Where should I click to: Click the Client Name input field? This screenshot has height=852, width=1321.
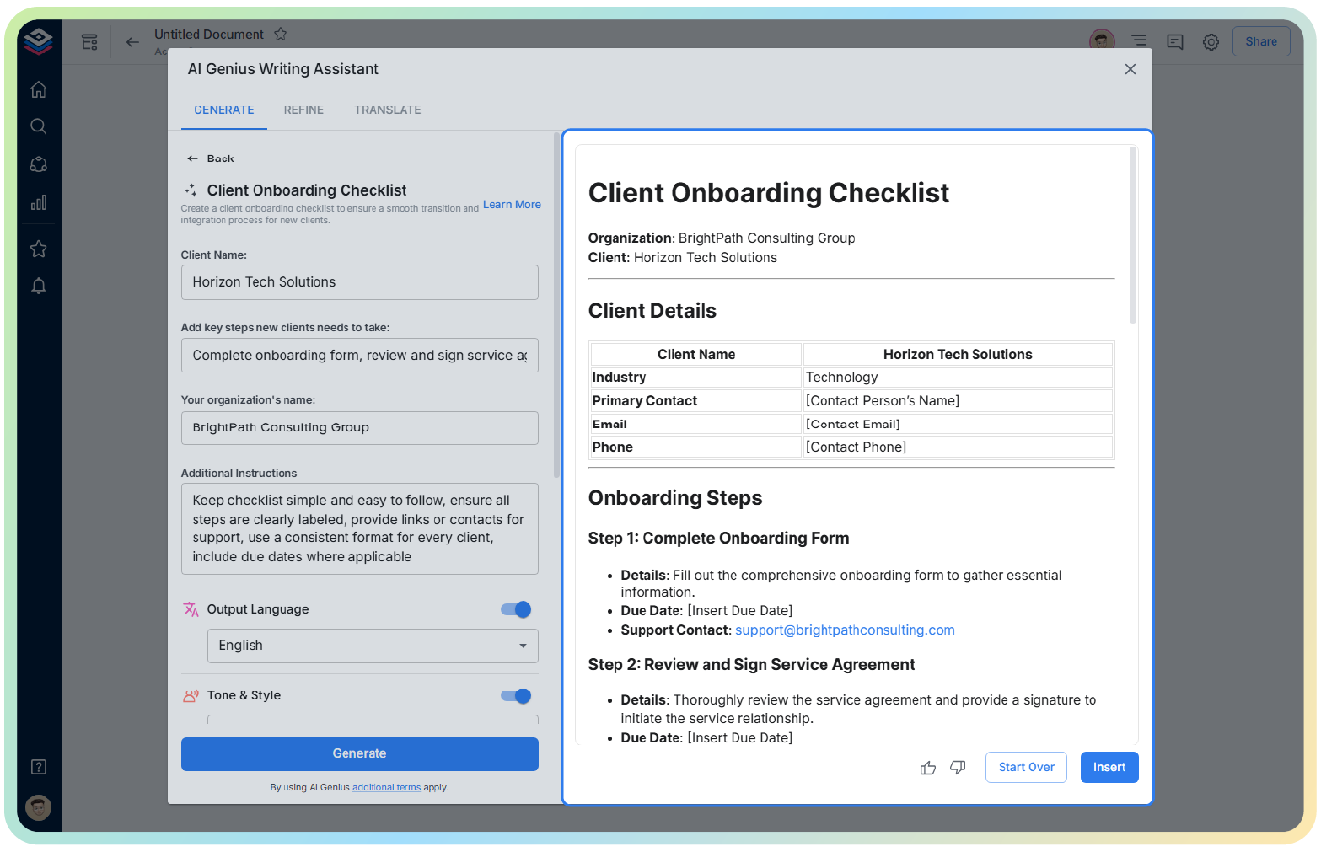pos(359,281)
